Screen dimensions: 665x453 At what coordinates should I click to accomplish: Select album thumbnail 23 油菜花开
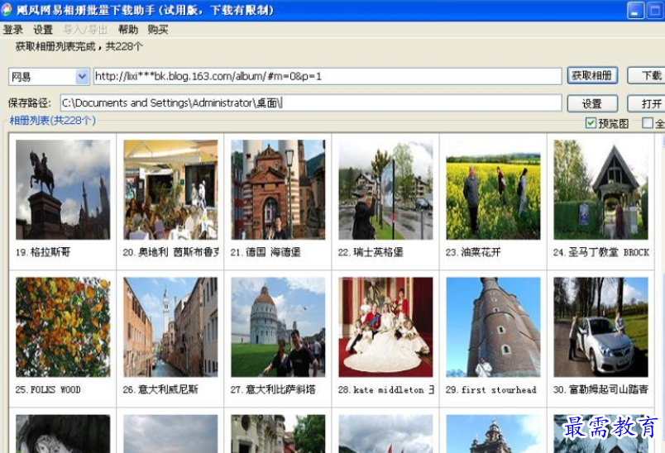[x=493, y=189]
